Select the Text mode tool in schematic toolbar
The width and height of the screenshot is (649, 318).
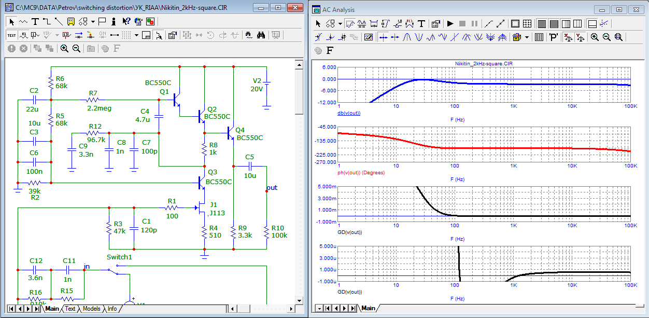point(35,21)
